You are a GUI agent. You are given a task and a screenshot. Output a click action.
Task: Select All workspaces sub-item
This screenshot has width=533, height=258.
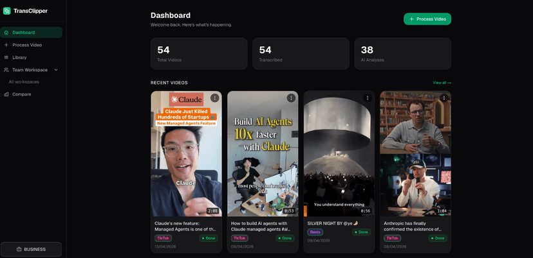(24, 82)
